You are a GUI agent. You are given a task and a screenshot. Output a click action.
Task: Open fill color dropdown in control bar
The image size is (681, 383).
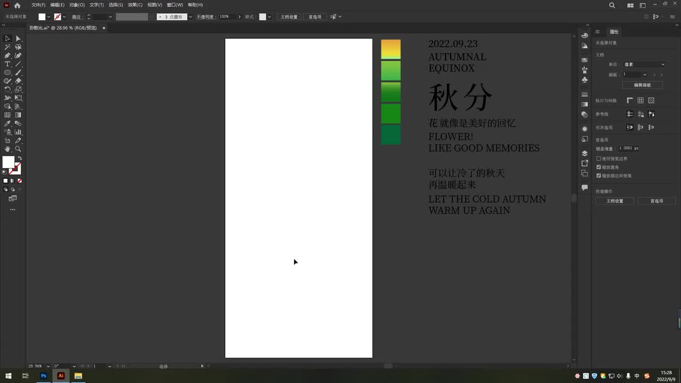coord(49,17)
